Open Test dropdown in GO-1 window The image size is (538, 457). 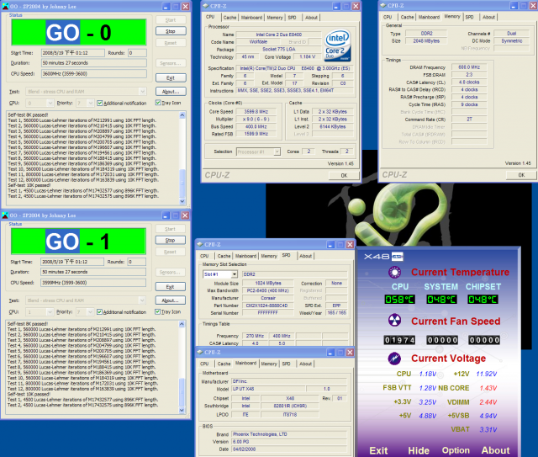pos(142,300)
